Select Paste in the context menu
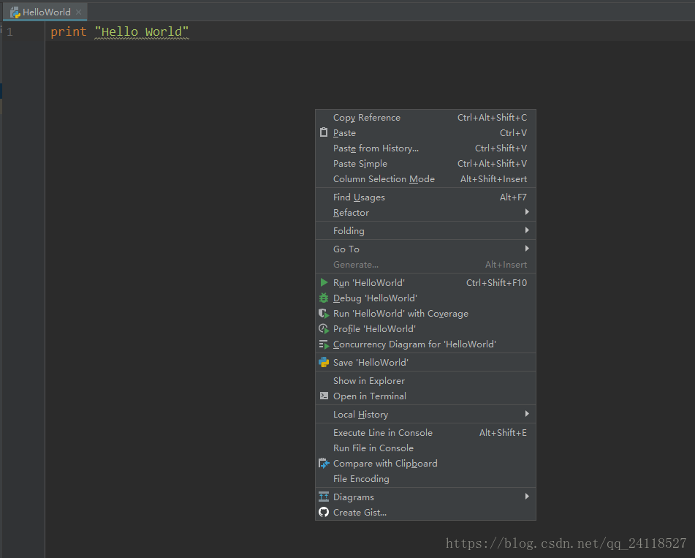695x558 pixels. coord(425,132)
